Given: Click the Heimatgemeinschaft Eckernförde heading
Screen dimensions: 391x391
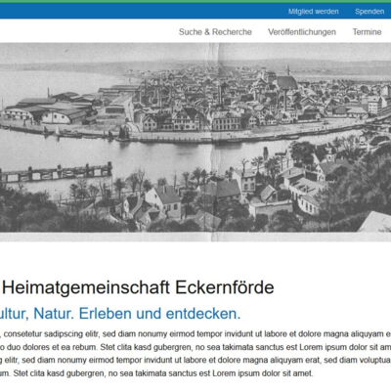Looking at the screenshot, I should [x=138, y=287].
